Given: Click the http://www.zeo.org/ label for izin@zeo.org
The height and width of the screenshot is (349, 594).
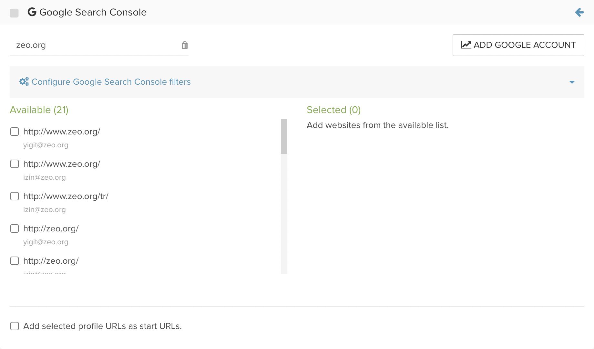Looking at the screenshot, I should pos(62,164).
